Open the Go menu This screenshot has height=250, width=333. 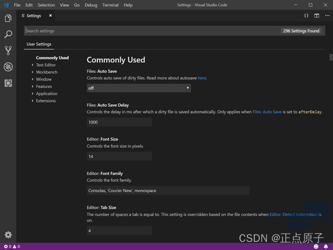(77, 5)
